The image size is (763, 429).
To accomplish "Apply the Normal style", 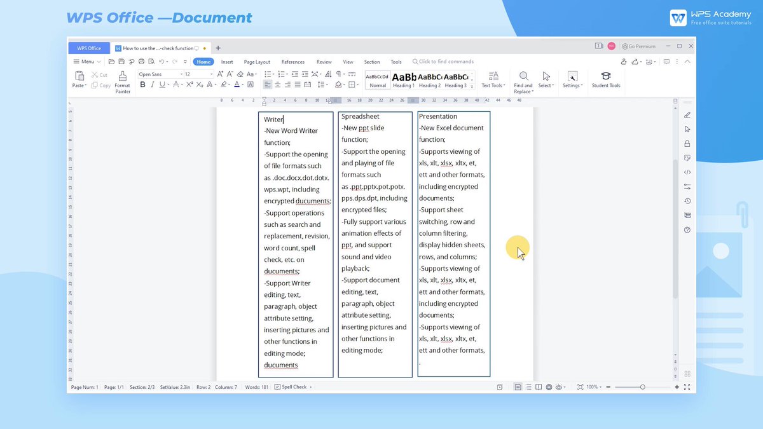I will [x=378, y=80].
